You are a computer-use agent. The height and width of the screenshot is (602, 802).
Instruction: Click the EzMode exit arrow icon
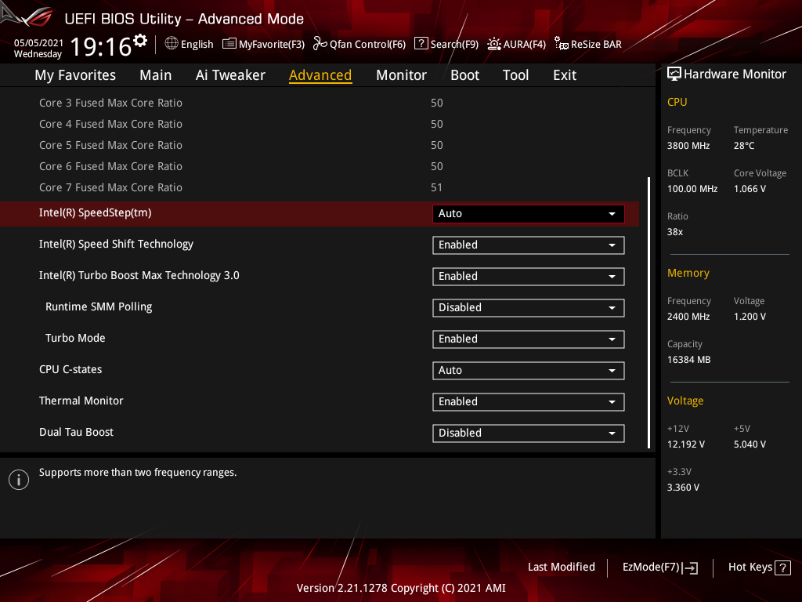click(x=690, y=568)
